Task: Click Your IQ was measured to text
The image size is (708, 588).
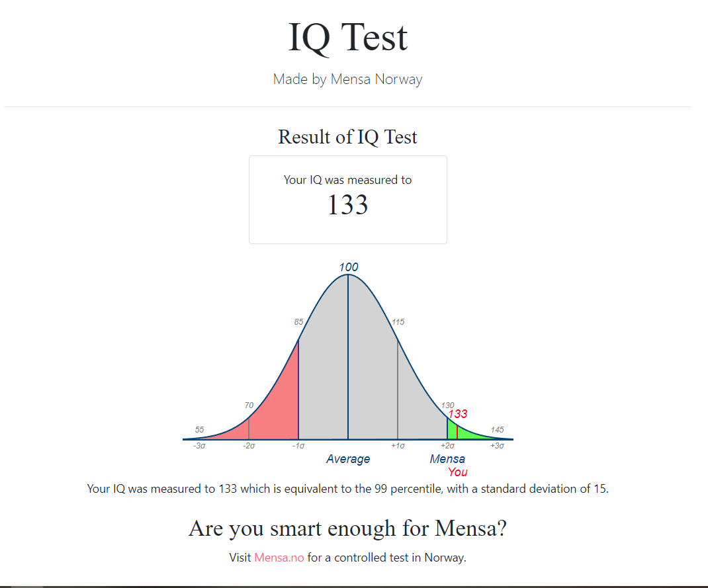Action: (x=347, y=180)
